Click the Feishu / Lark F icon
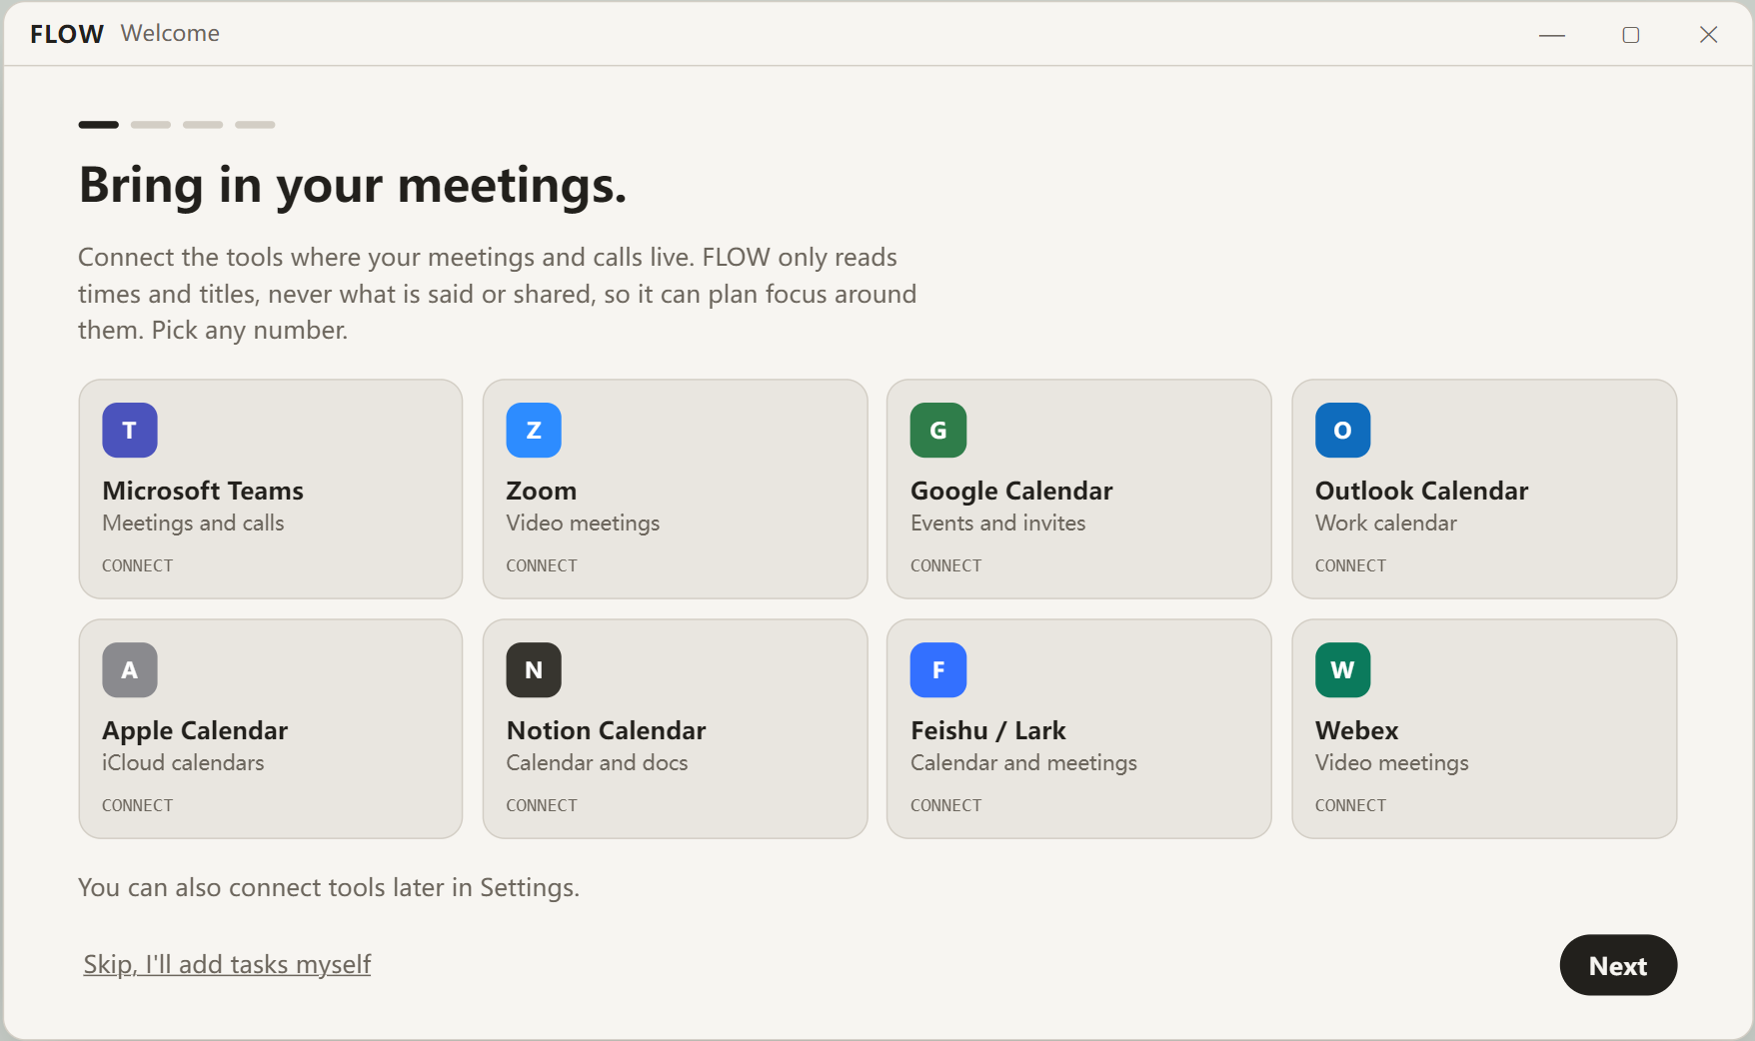This screenshot has height=1041, width=1755. (x=938, y=669)
